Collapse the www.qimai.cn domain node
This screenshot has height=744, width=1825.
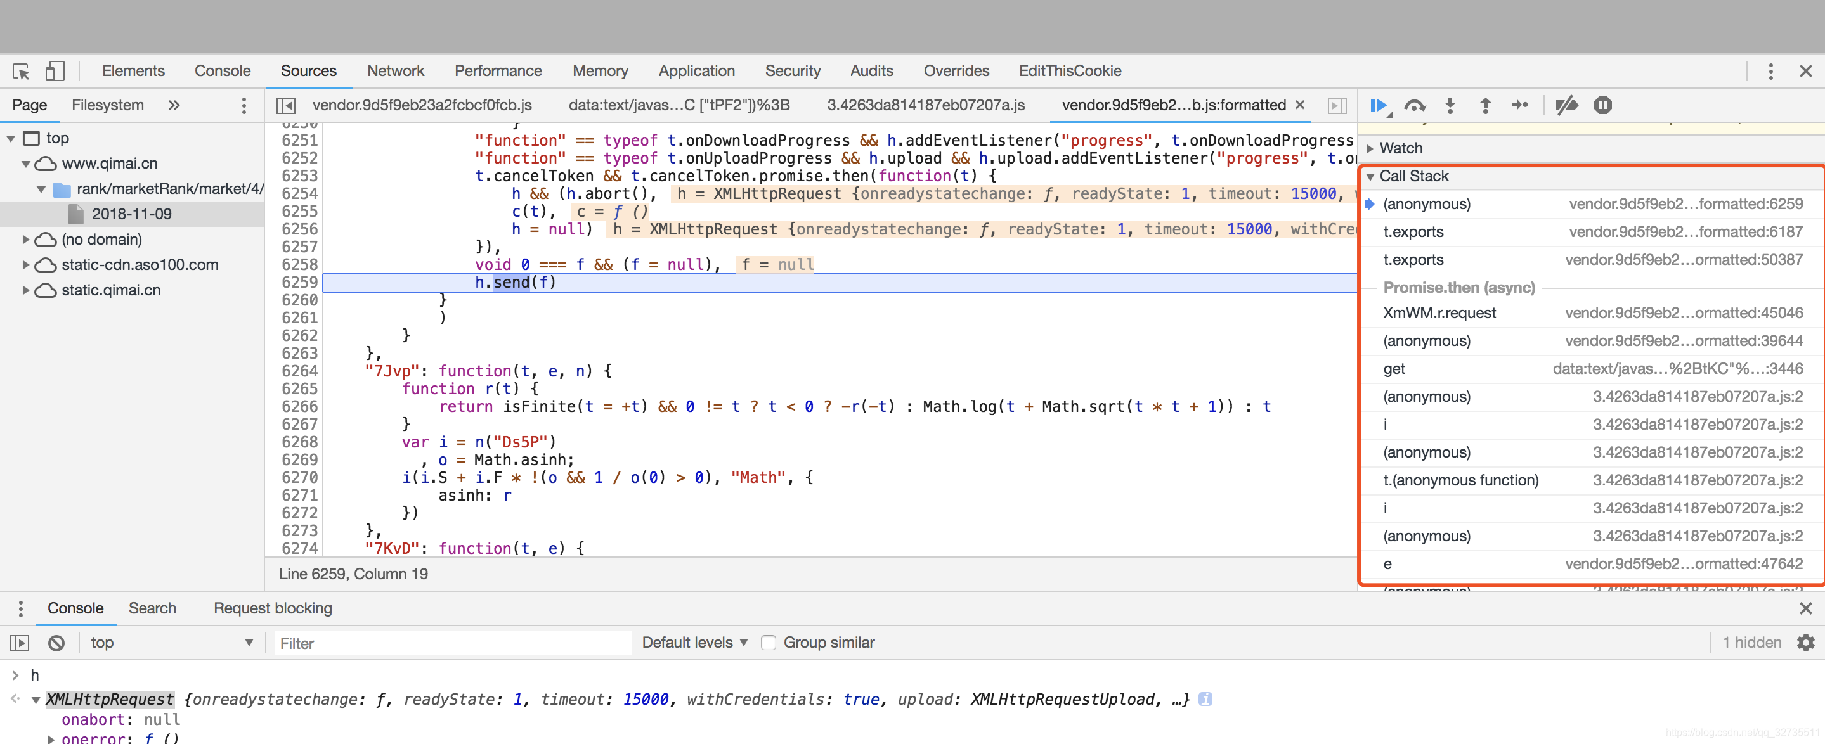coord(26,164)
